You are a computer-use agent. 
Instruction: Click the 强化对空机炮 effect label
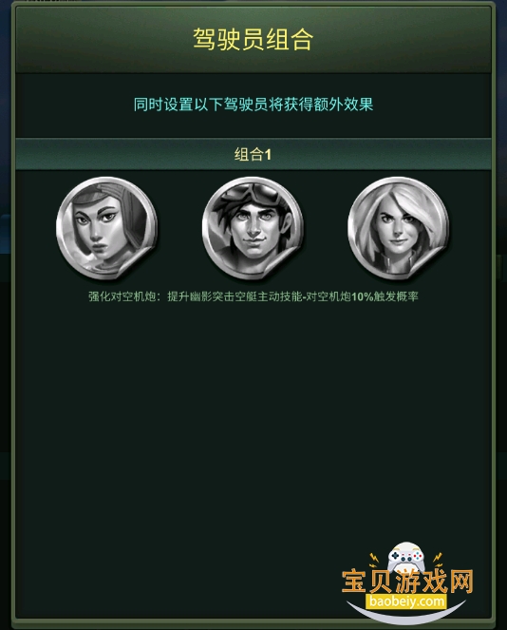coord(122,296)
